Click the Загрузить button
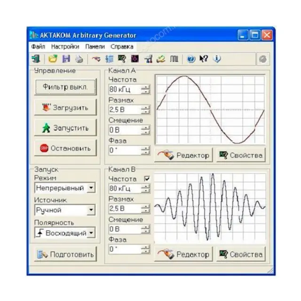301x301 pixels. coord(65,108)
